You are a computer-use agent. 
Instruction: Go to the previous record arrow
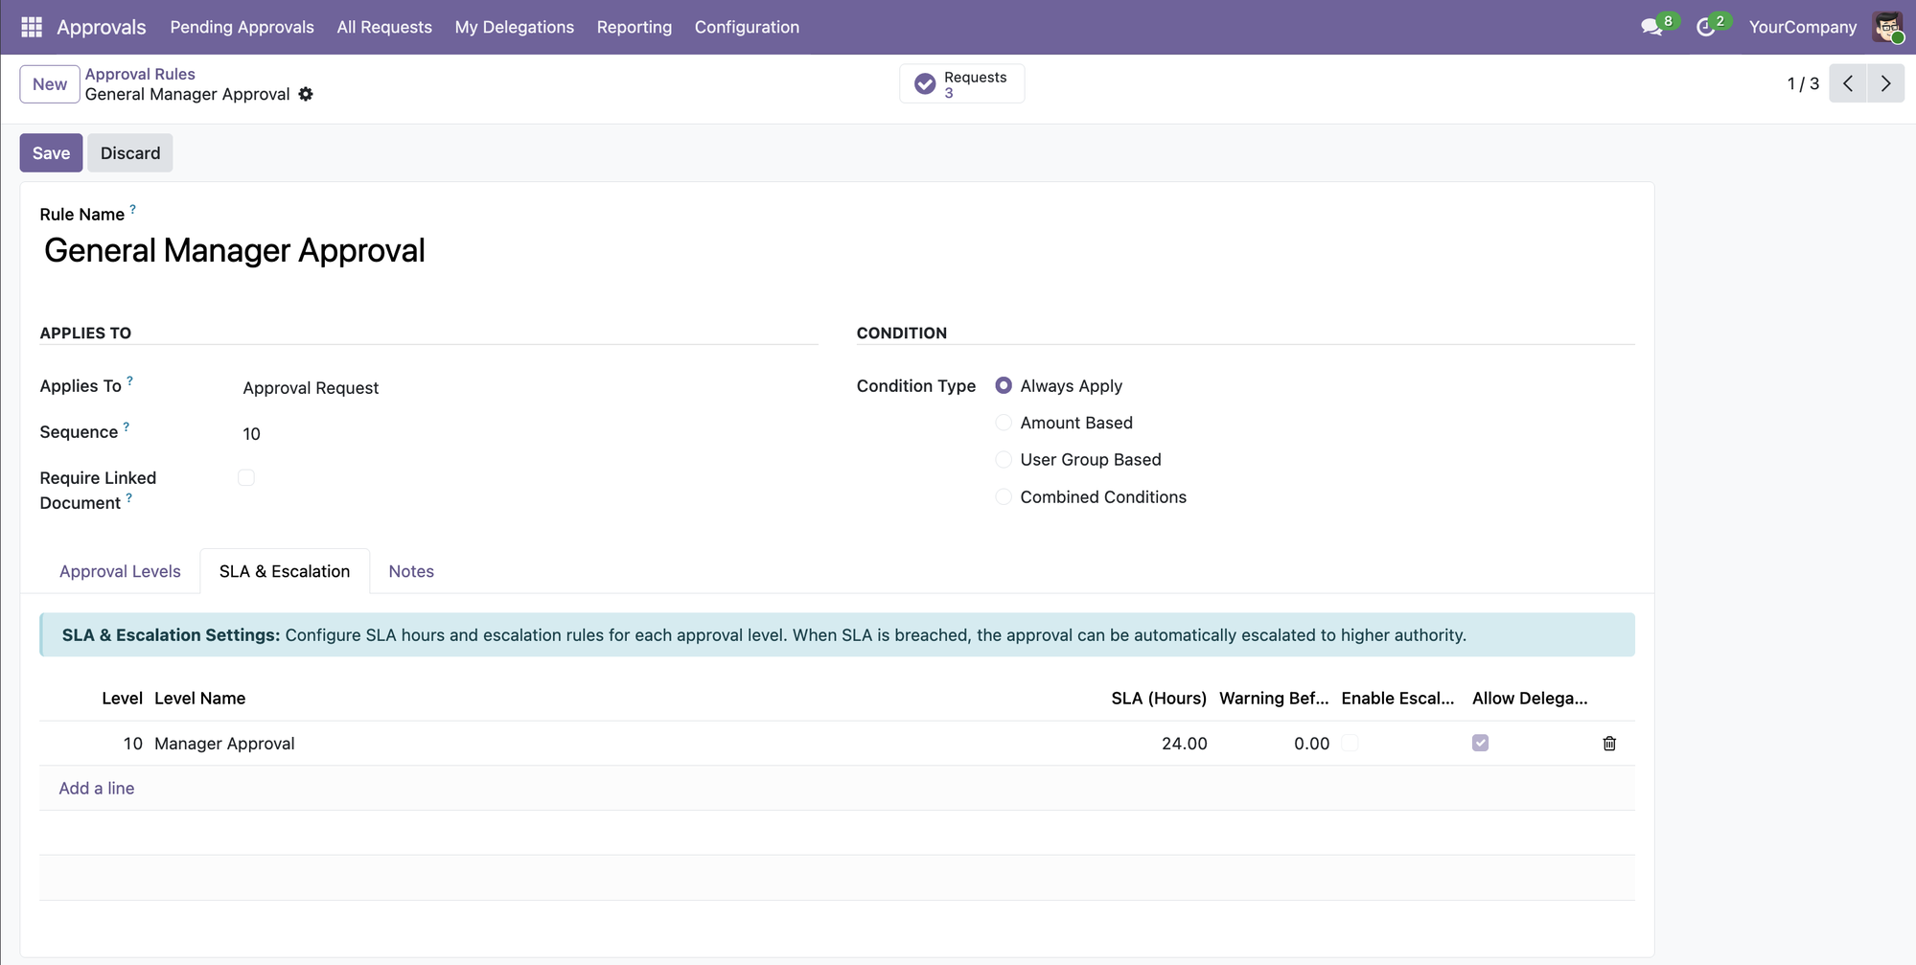coord(1848,83)
